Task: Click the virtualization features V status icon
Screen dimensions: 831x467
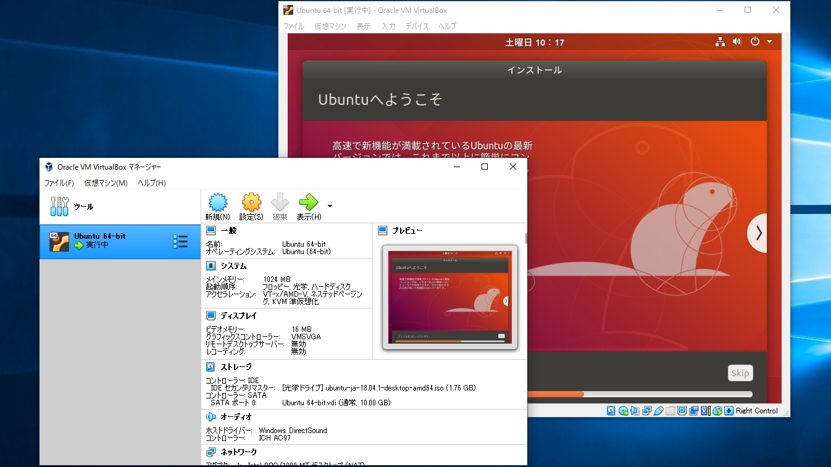Action: (x=706, y=410)
